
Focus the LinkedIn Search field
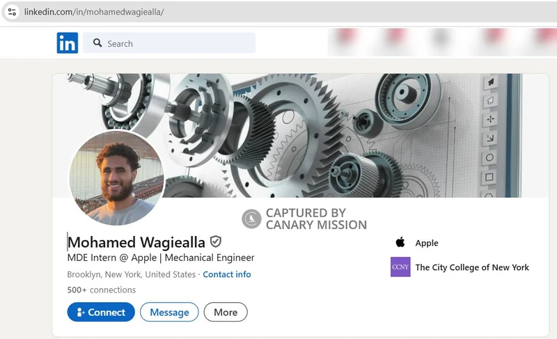[x=169, y=43]
